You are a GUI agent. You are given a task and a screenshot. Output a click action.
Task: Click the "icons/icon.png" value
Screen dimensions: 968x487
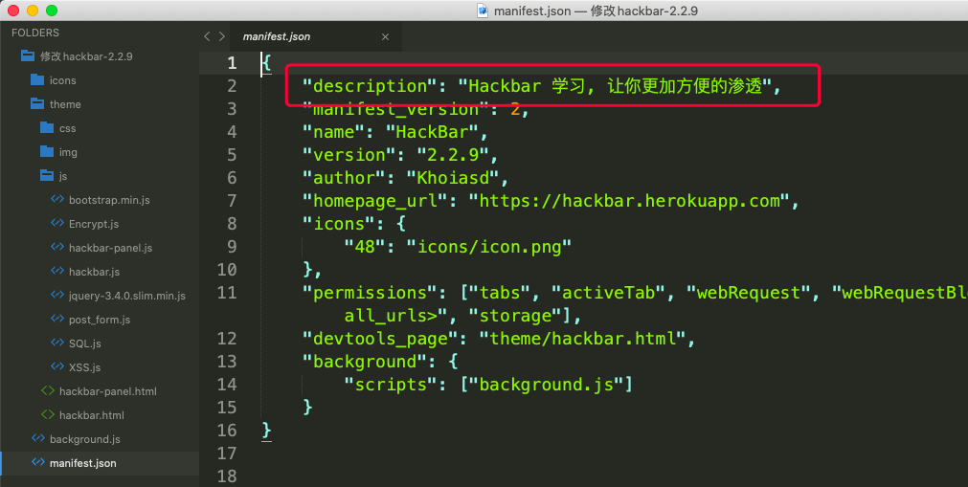coord(488,247)
